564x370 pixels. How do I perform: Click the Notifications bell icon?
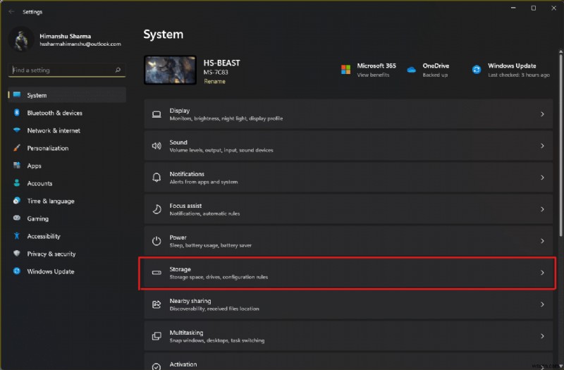point(157,178)
